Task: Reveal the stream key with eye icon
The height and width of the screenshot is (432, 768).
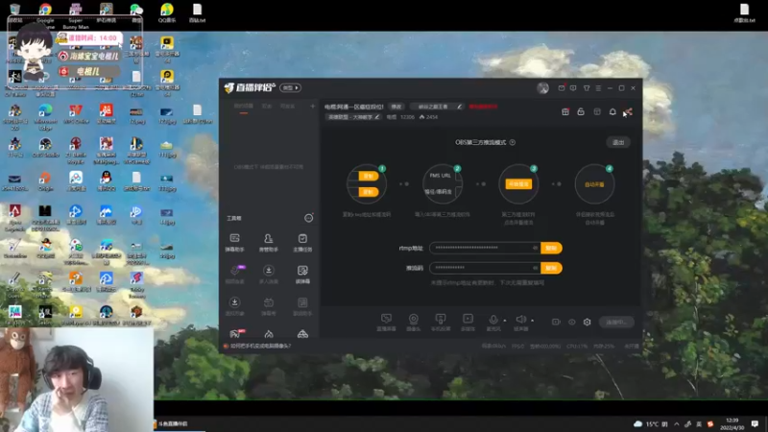Action: [535, 268]
